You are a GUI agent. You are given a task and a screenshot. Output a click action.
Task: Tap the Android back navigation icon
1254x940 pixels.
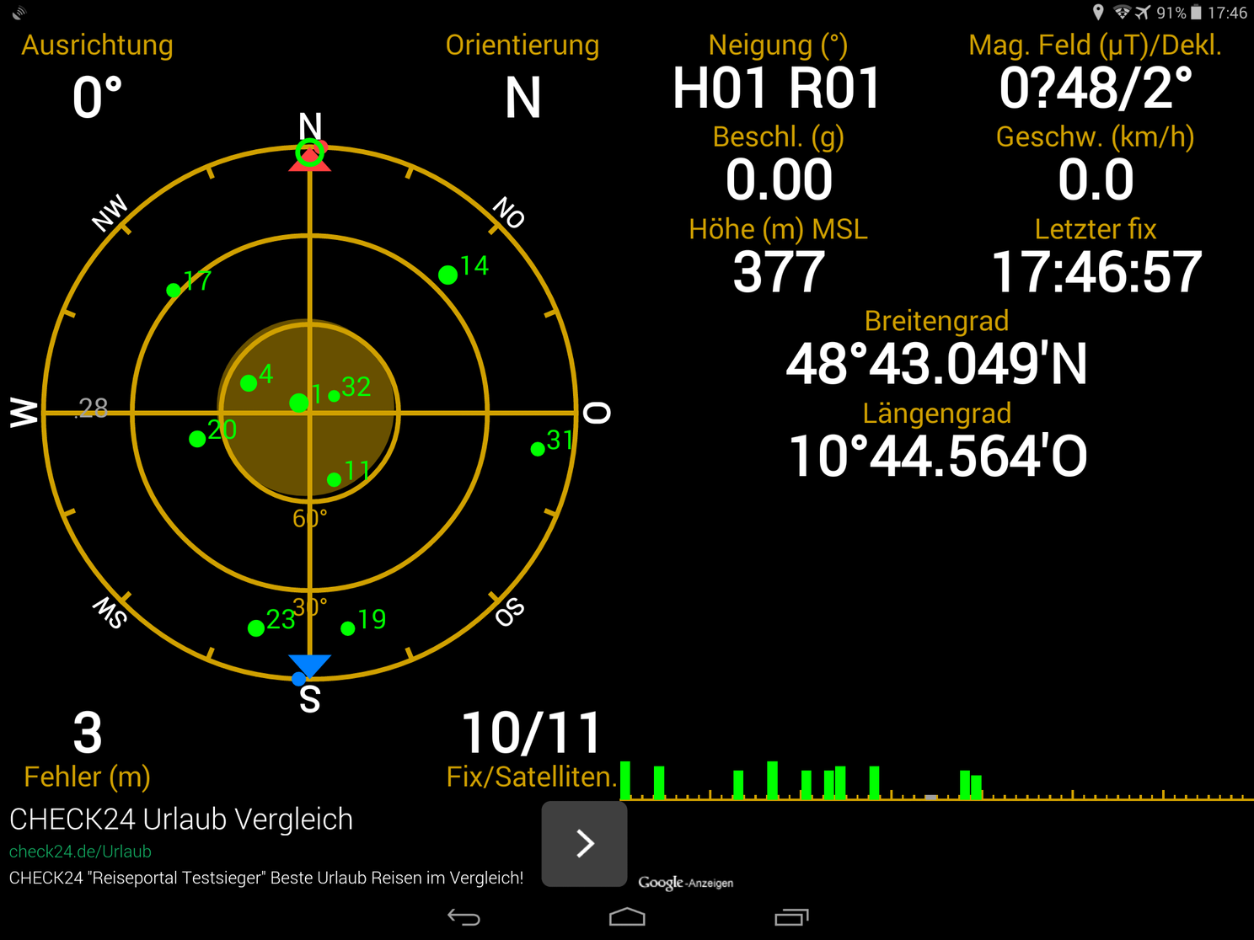(x=464, y=917)
